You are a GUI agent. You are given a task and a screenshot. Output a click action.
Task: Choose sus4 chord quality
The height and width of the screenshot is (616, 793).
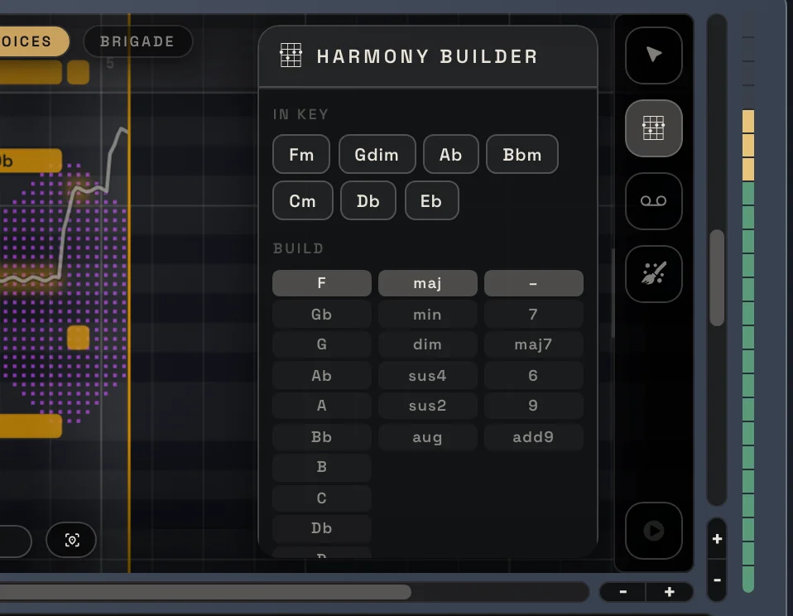[427, 376]
